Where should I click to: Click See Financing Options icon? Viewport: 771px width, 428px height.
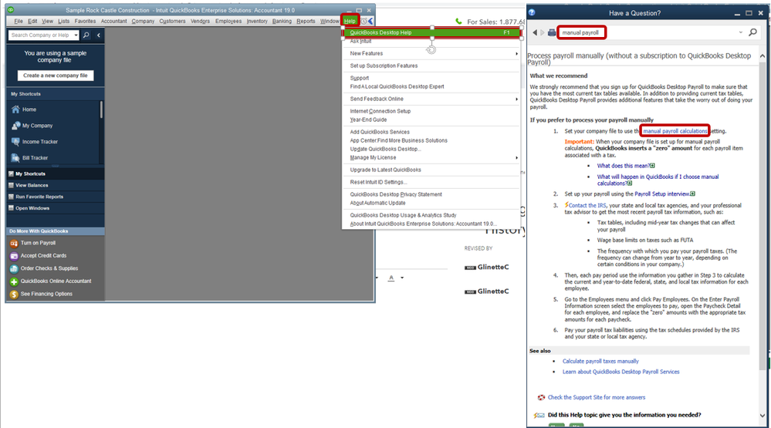click(x=14, y=295)
